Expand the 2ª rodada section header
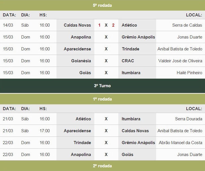This screenshot has width=205, height=171. (103, 166)
